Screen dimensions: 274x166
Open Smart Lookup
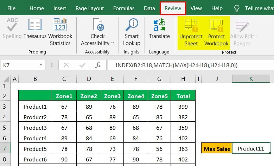pos(132,32)
